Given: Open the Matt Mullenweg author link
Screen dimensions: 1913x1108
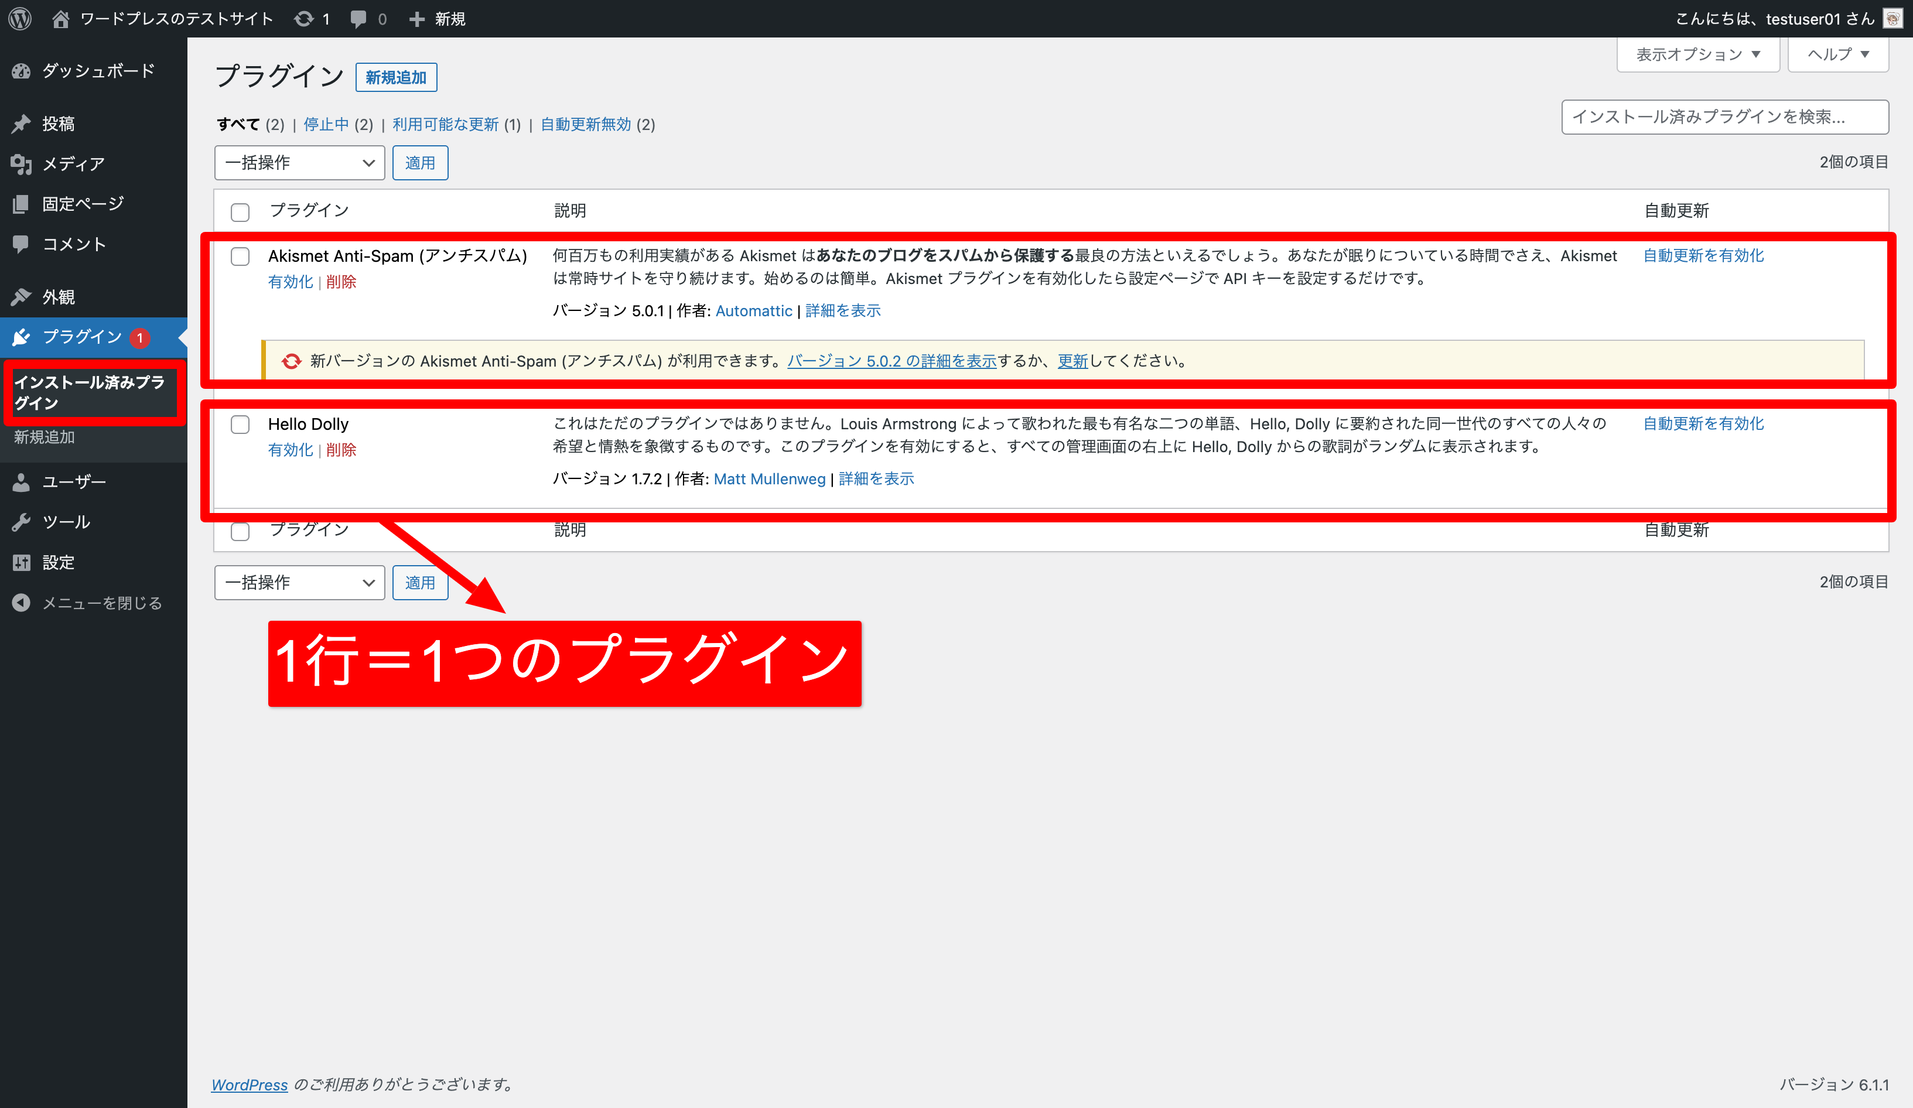Looking at the screenshot, I should tap(770, 479).
